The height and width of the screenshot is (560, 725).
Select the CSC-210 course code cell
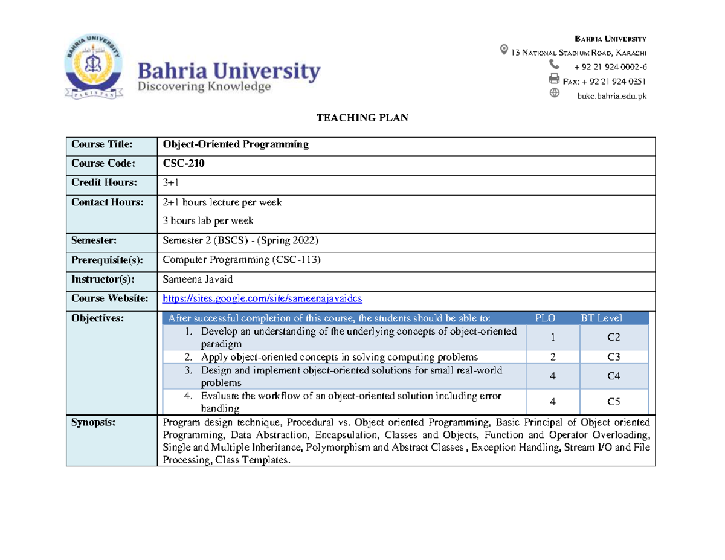[x=182, y=163]
